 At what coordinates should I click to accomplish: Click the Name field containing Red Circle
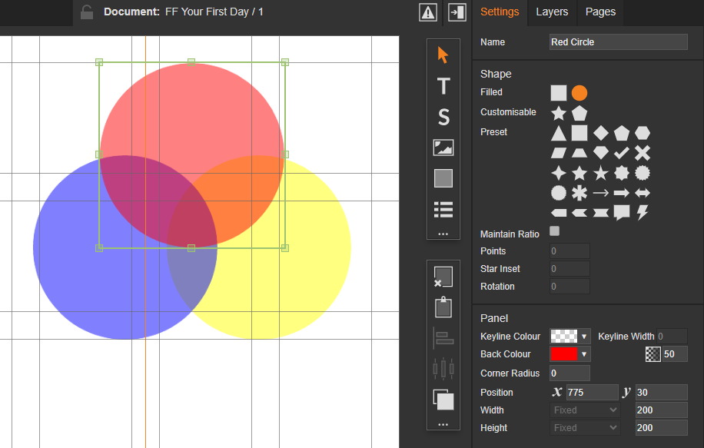pos(618,42)
